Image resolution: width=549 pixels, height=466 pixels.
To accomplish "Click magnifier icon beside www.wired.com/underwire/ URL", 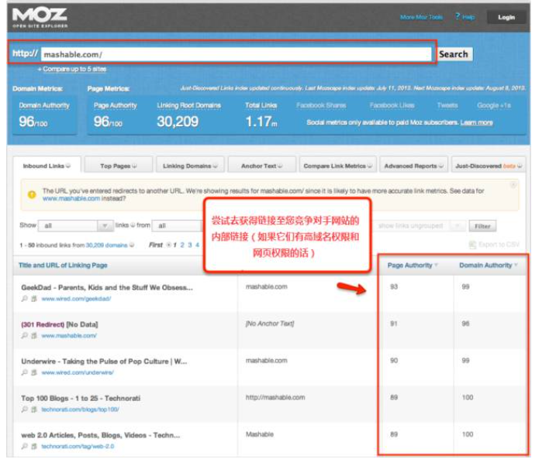I will pyautogui.click(x=24, y=372).
